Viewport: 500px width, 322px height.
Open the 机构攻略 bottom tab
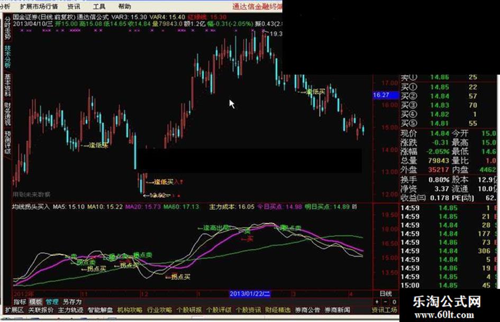click(130, 309)
